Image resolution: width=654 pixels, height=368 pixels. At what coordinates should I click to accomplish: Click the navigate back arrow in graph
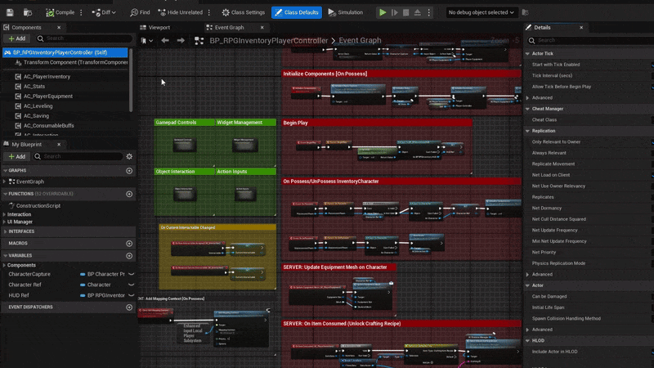[165, 40]
